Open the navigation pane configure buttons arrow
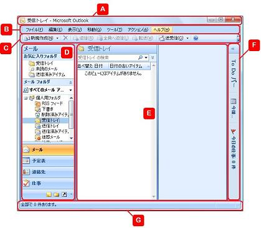This screenshot has width=261, height=228. point(71,194)
